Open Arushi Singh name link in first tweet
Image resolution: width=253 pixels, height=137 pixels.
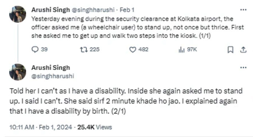pos(51,10)
